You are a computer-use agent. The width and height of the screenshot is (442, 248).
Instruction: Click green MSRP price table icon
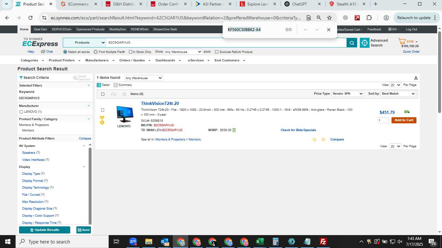tap(234, 130)
